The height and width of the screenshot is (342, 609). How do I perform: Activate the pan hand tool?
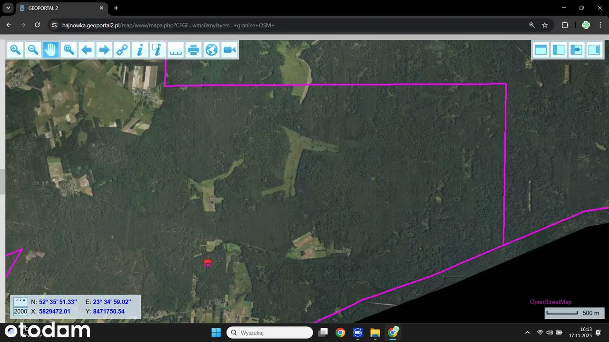(x=51, y=49)
